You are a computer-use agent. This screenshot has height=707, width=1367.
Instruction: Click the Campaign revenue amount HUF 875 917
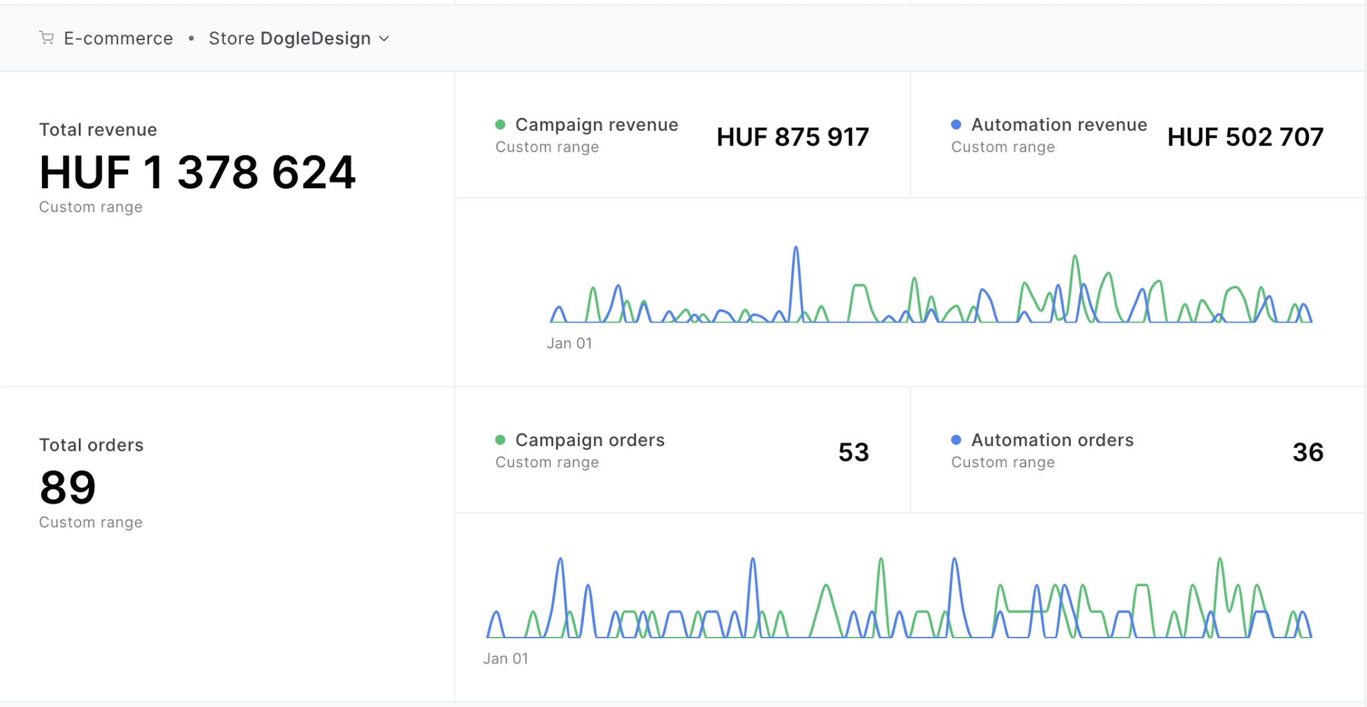pos(793,137)
